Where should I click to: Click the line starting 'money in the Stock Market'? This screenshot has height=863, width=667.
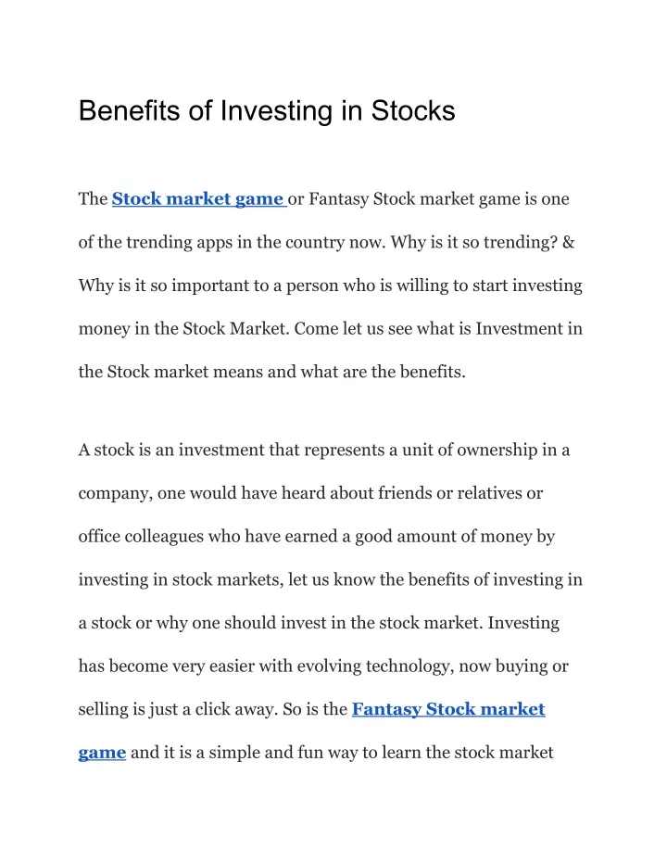(x=330, y=328)
